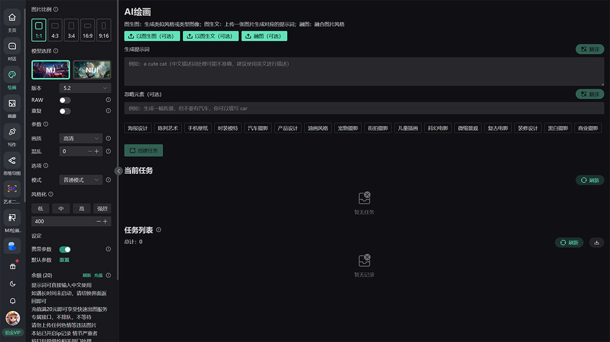The height and width of the screenshot is (342, 610).
Task: Click the 创建任务 create task button
Action: [x=144, y=151]
